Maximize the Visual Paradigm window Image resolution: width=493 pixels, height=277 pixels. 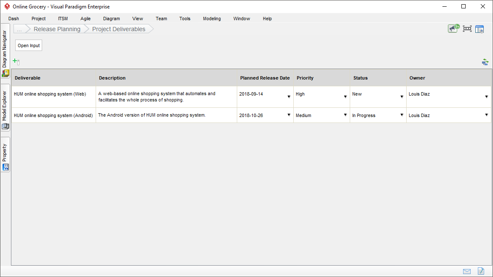[x=464, y=6]
